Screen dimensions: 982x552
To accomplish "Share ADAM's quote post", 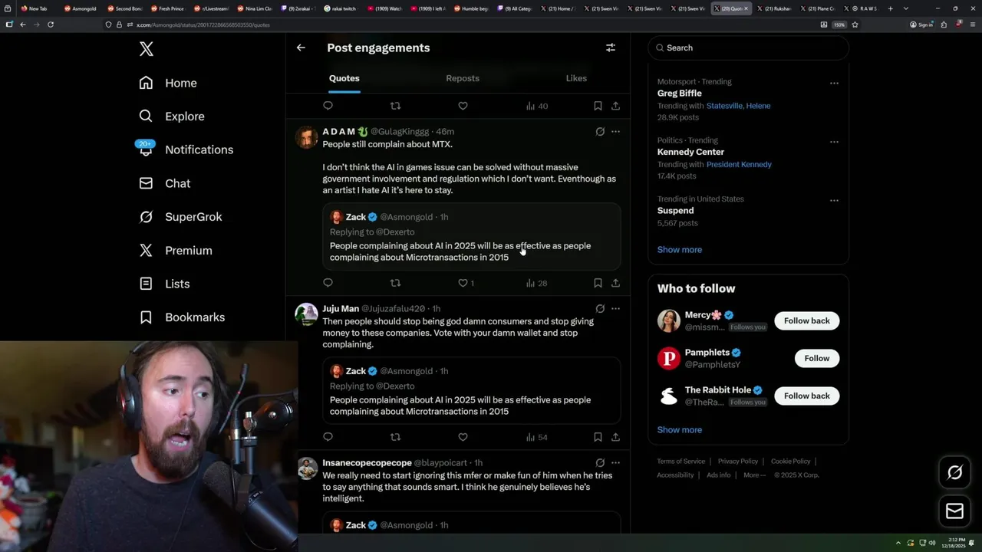I will click(615, 283).
